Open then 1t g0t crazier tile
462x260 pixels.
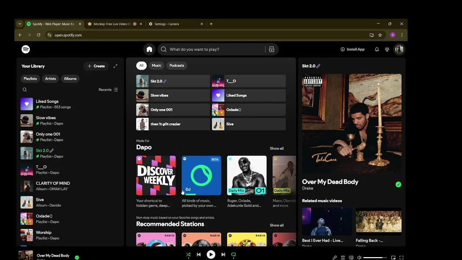tap(173, 124)
